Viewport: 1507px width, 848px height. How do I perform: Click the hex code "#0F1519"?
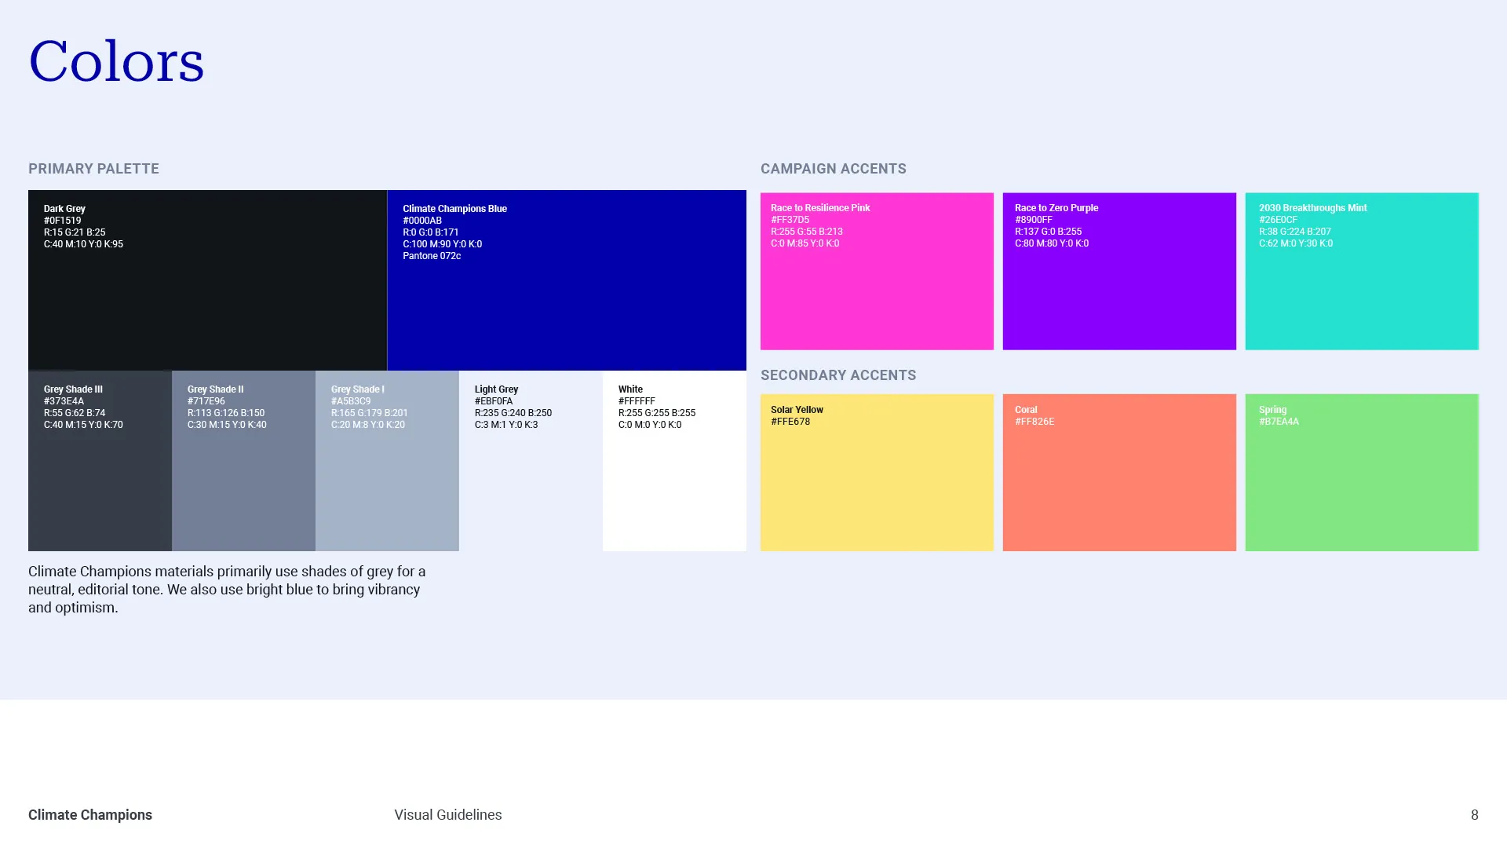(62, 221)
